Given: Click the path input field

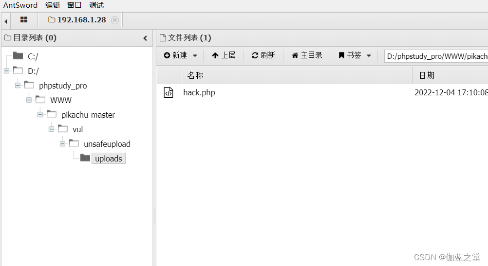Looking at the screenshot, I should point(436,56).
